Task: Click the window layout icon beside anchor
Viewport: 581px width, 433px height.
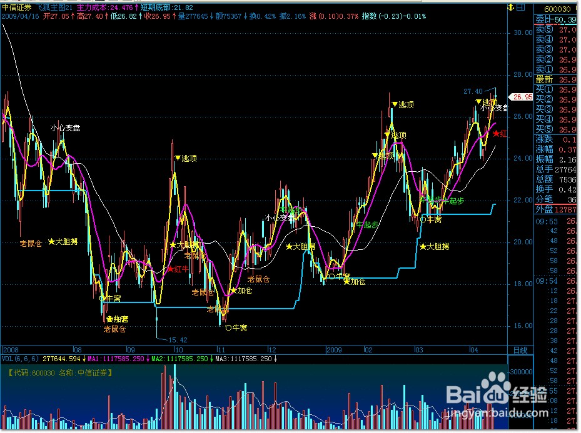Action: point(520,7)
